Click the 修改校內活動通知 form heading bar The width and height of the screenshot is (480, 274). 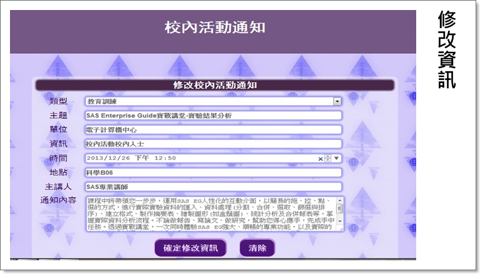pos(214,84)
